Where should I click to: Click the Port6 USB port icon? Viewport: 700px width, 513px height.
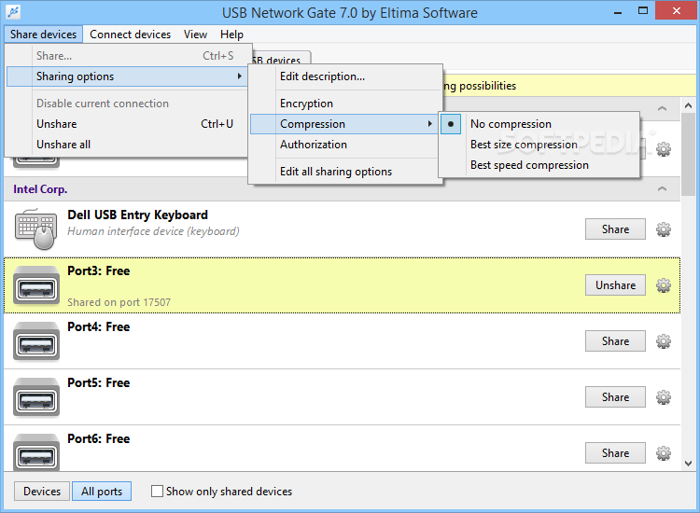tap(36, 452)
